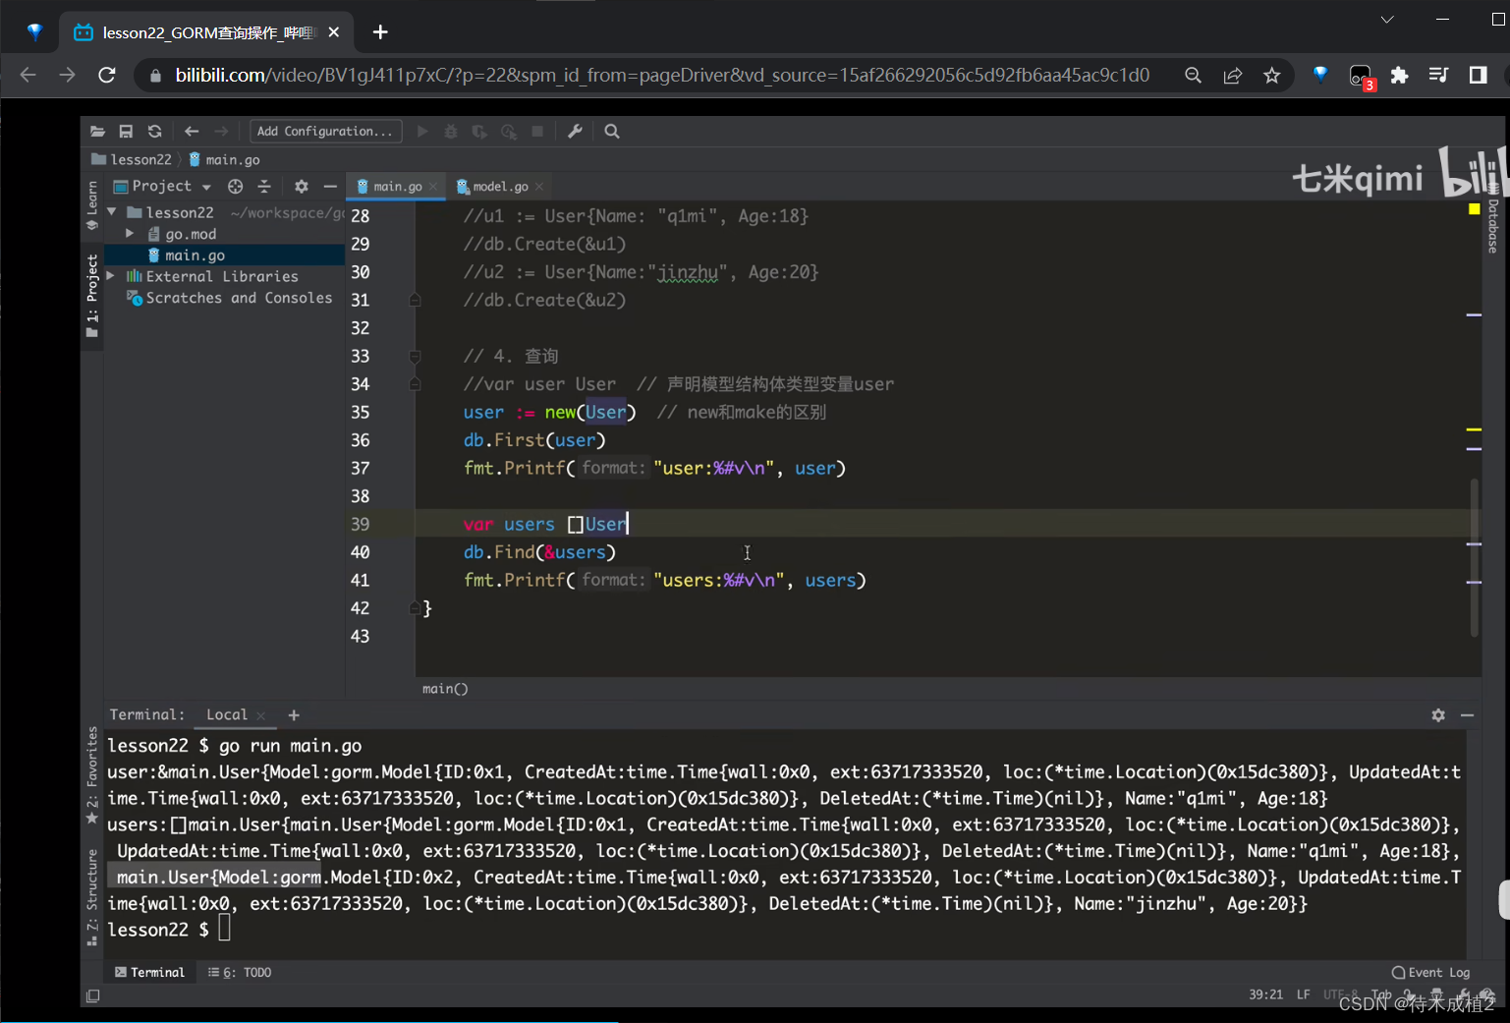Toggle the browser side panel
The image size is (1510, 1023).
click(1478, 76)
